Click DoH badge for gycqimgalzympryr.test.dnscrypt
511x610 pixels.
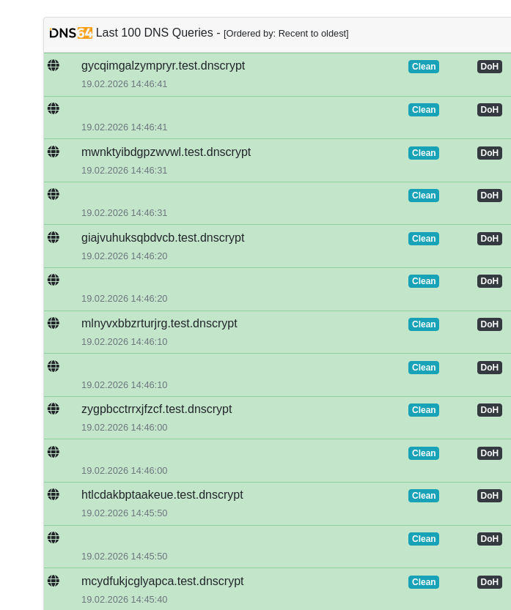point(489,67)
